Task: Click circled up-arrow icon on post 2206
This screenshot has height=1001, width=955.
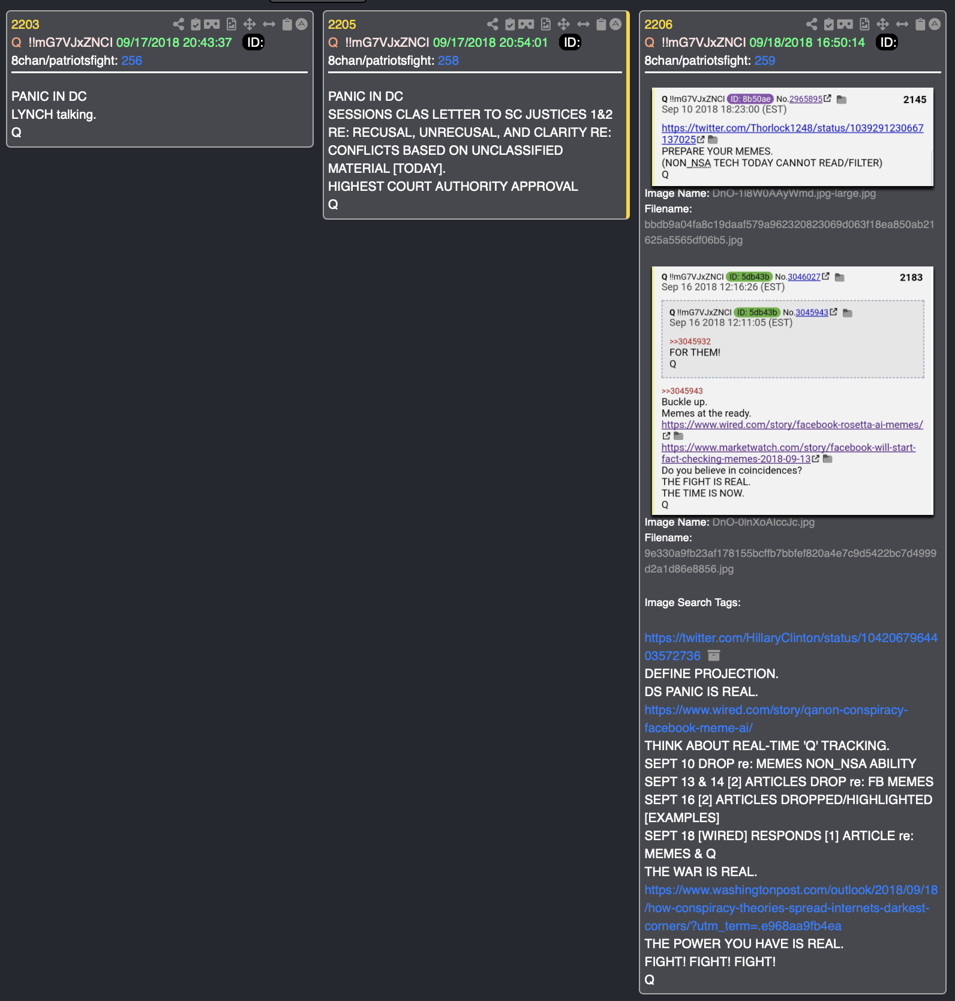Action: point(935,24)
